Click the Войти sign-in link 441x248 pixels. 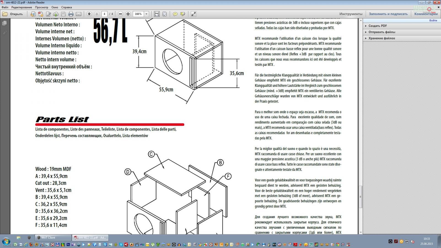433,20
